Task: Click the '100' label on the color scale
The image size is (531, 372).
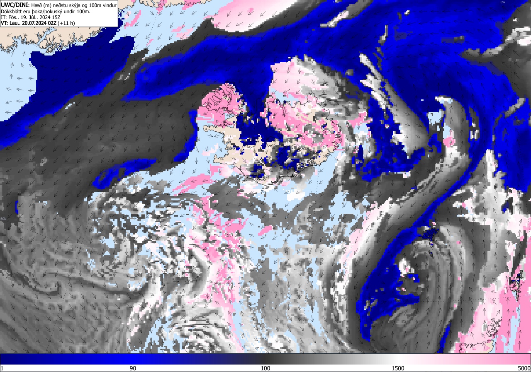Action: (265, 368)
